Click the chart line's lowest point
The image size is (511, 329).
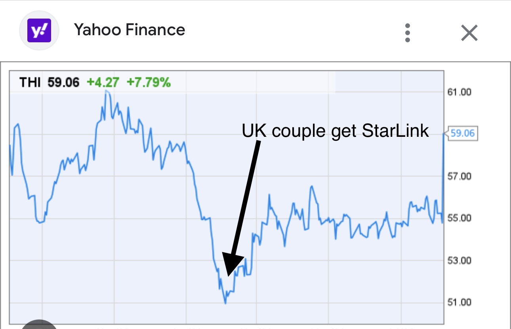225,303
